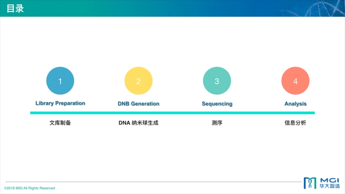Click the 文库制备 label
This screenshot has height=194, width=345.
60,123
